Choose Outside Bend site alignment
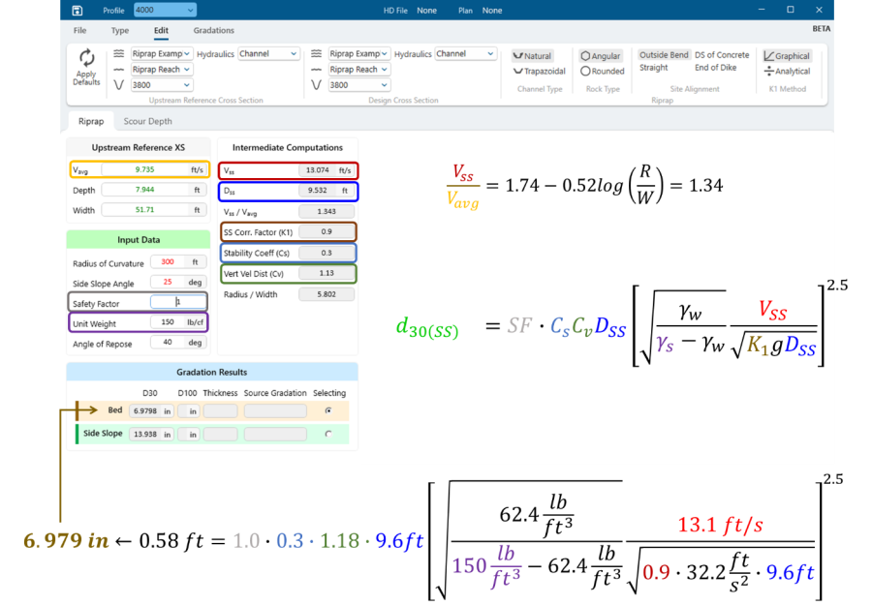Screen dimensions: 872x605 664,55
